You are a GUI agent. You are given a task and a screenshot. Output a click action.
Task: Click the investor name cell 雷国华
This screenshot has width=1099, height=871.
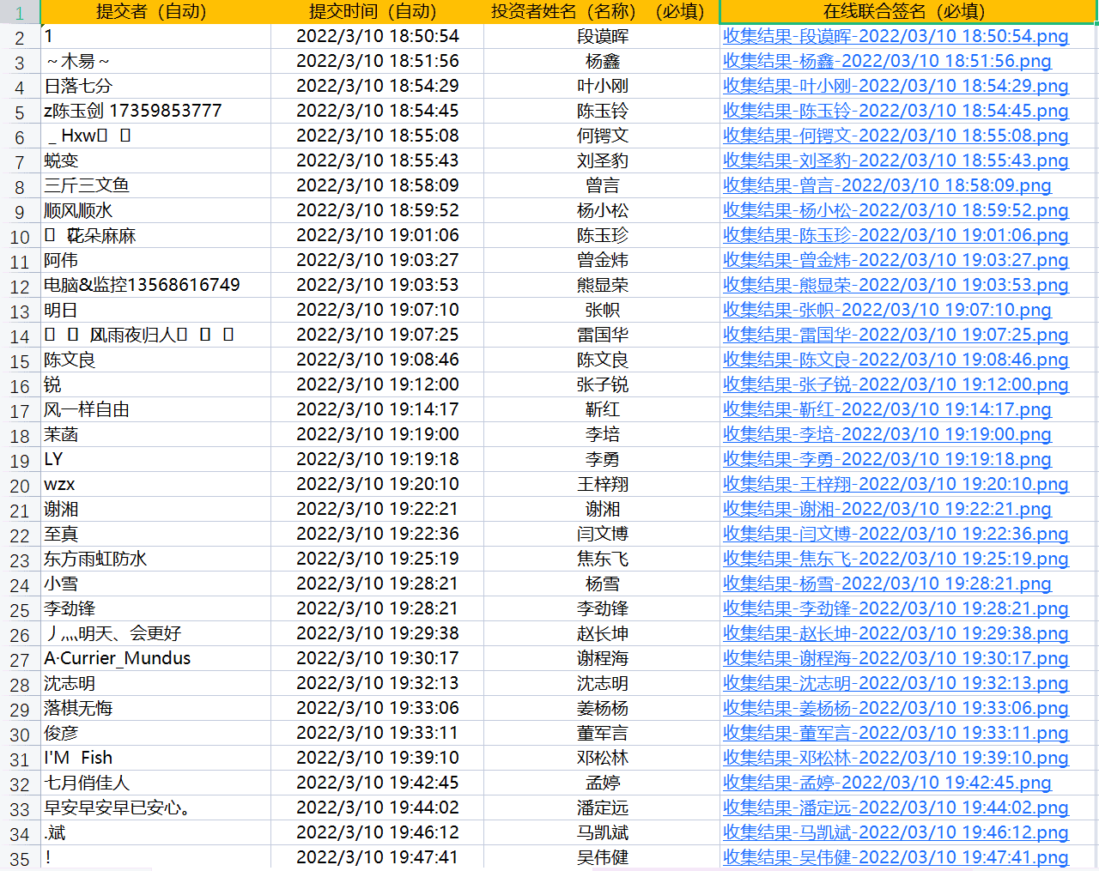(x=602, y=336)
